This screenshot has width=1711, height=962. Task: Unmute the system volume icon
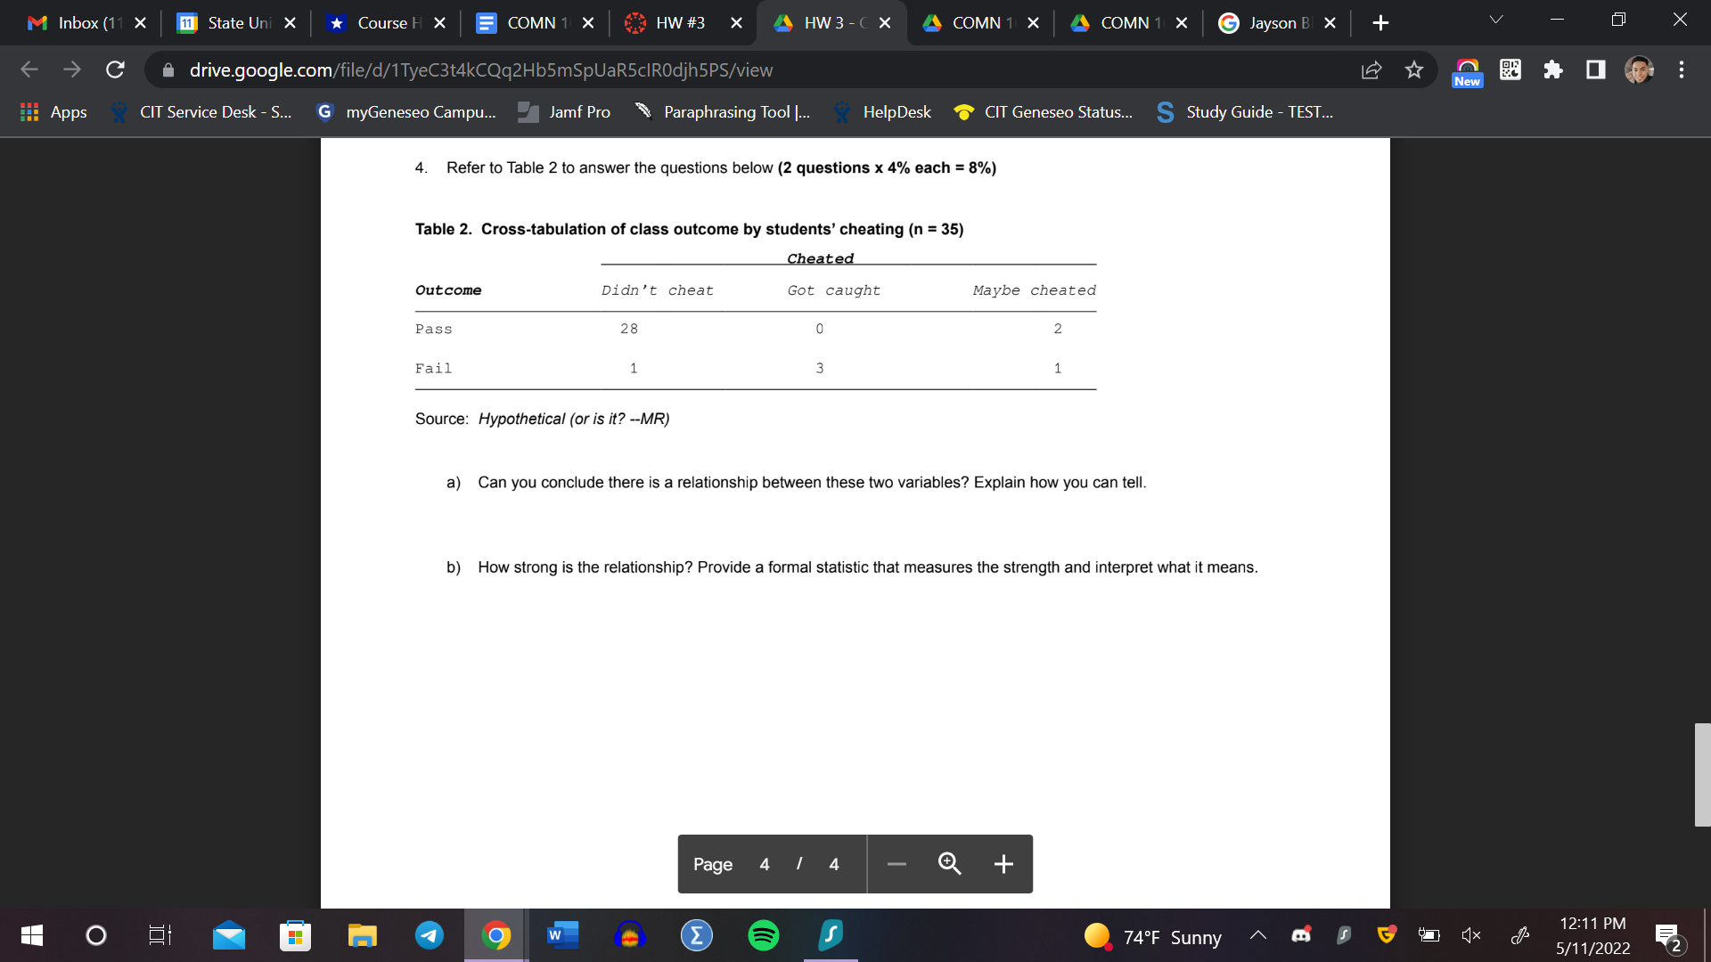coord(1470,935)
